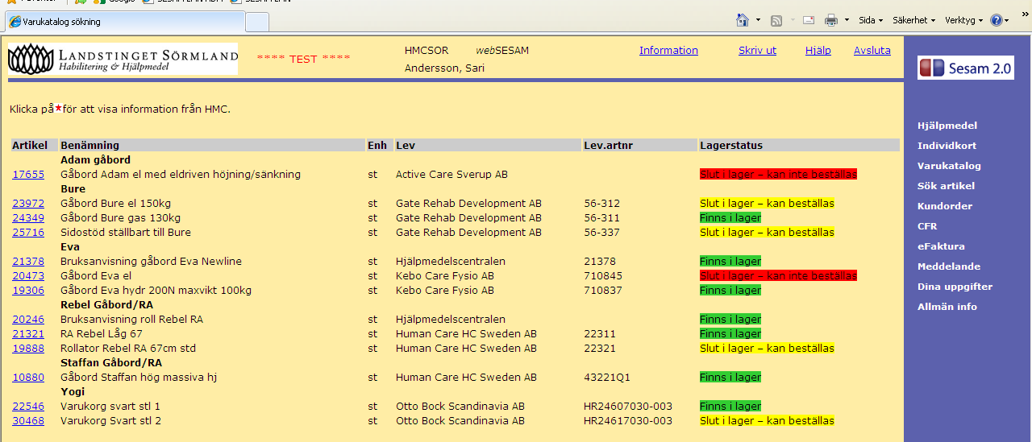
Task: Click 'Rollator Rebel RA 67cm std'
Action: coord(128,349)
